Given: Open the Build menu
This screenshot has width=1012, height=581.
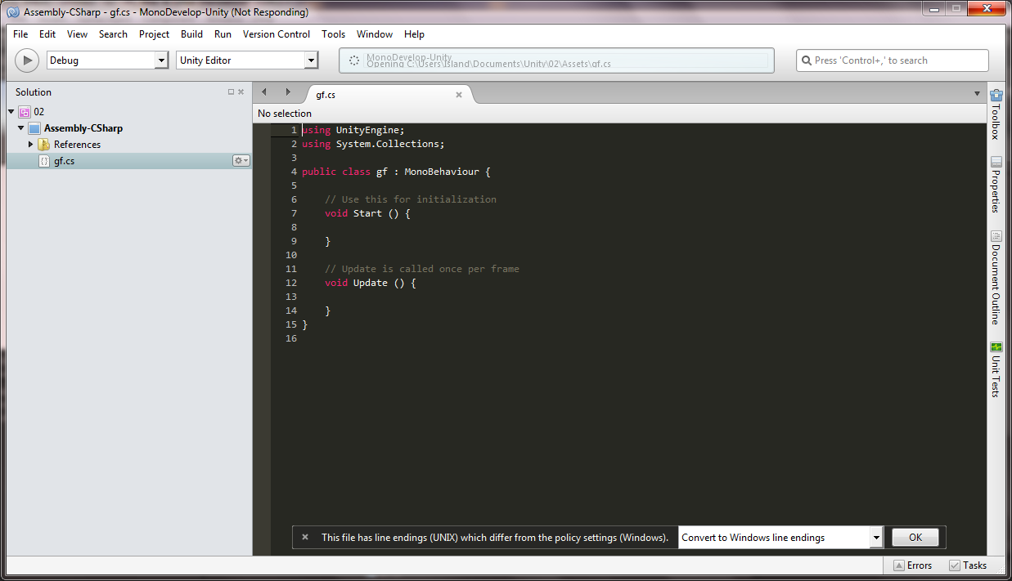Looking at the screenshot, I should tap(191, 34).
